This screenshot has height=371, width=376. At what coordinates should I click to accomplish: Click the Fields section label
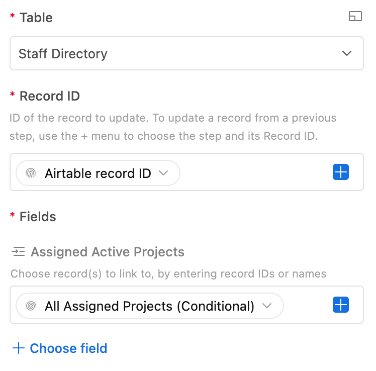pos(38,217)
